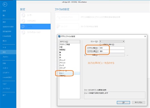Screen dimensions: 150x108
Task: Select the システム(PC) gear icon
Action: (23, 21)
